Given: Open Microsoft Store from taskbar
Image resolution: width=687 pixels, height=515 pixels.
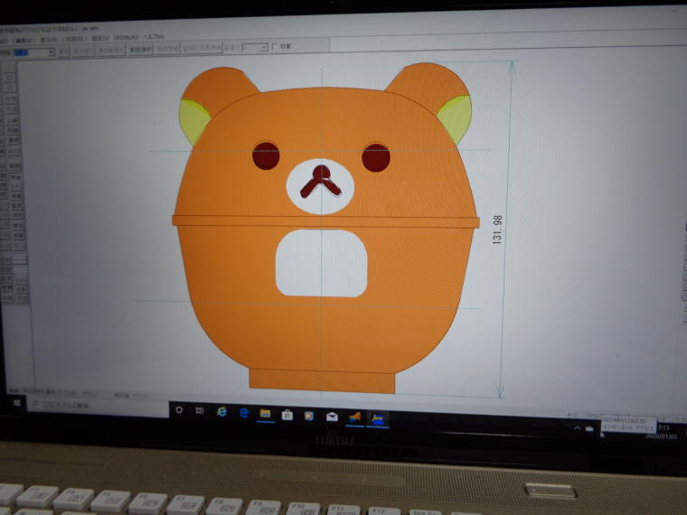Looking at the screenshot, I should click(287, 415).
